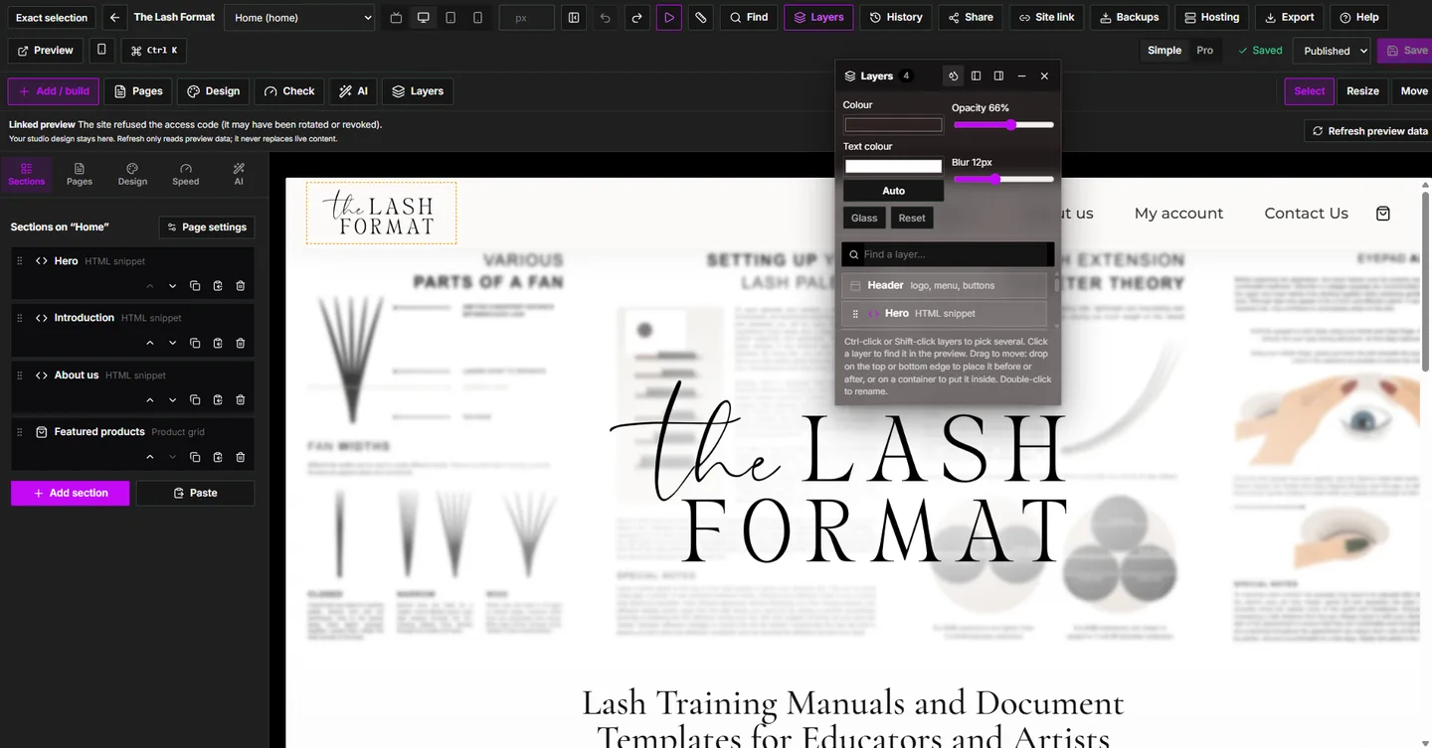Move Featured products section up
Screen dimensions: 1432x748
click(150, 457)
